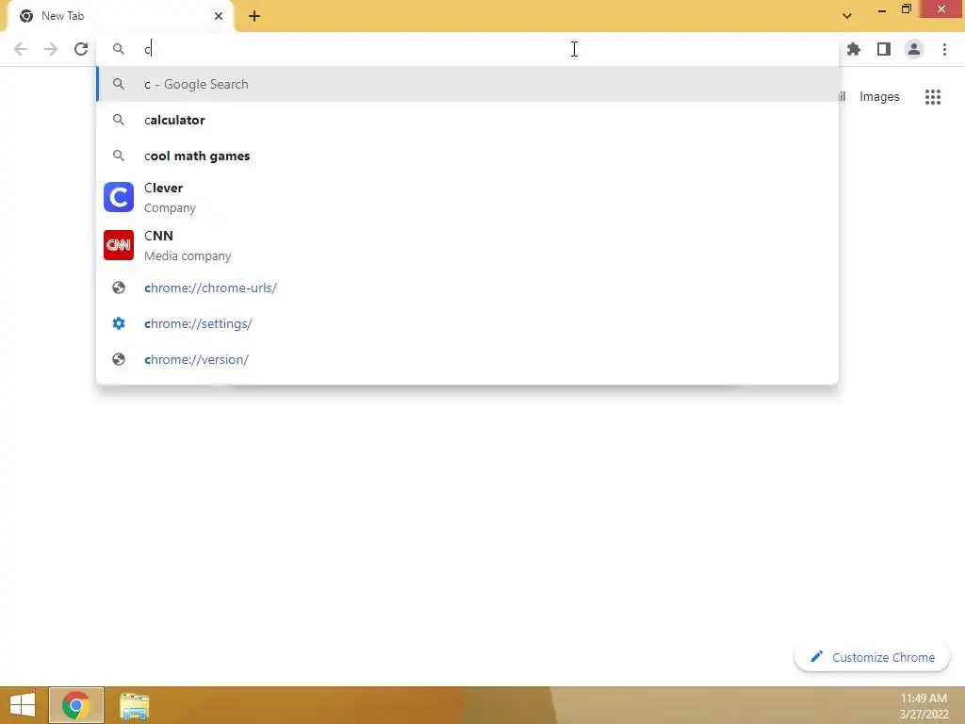Pick the Clever Company suggestion

[467, 197]
